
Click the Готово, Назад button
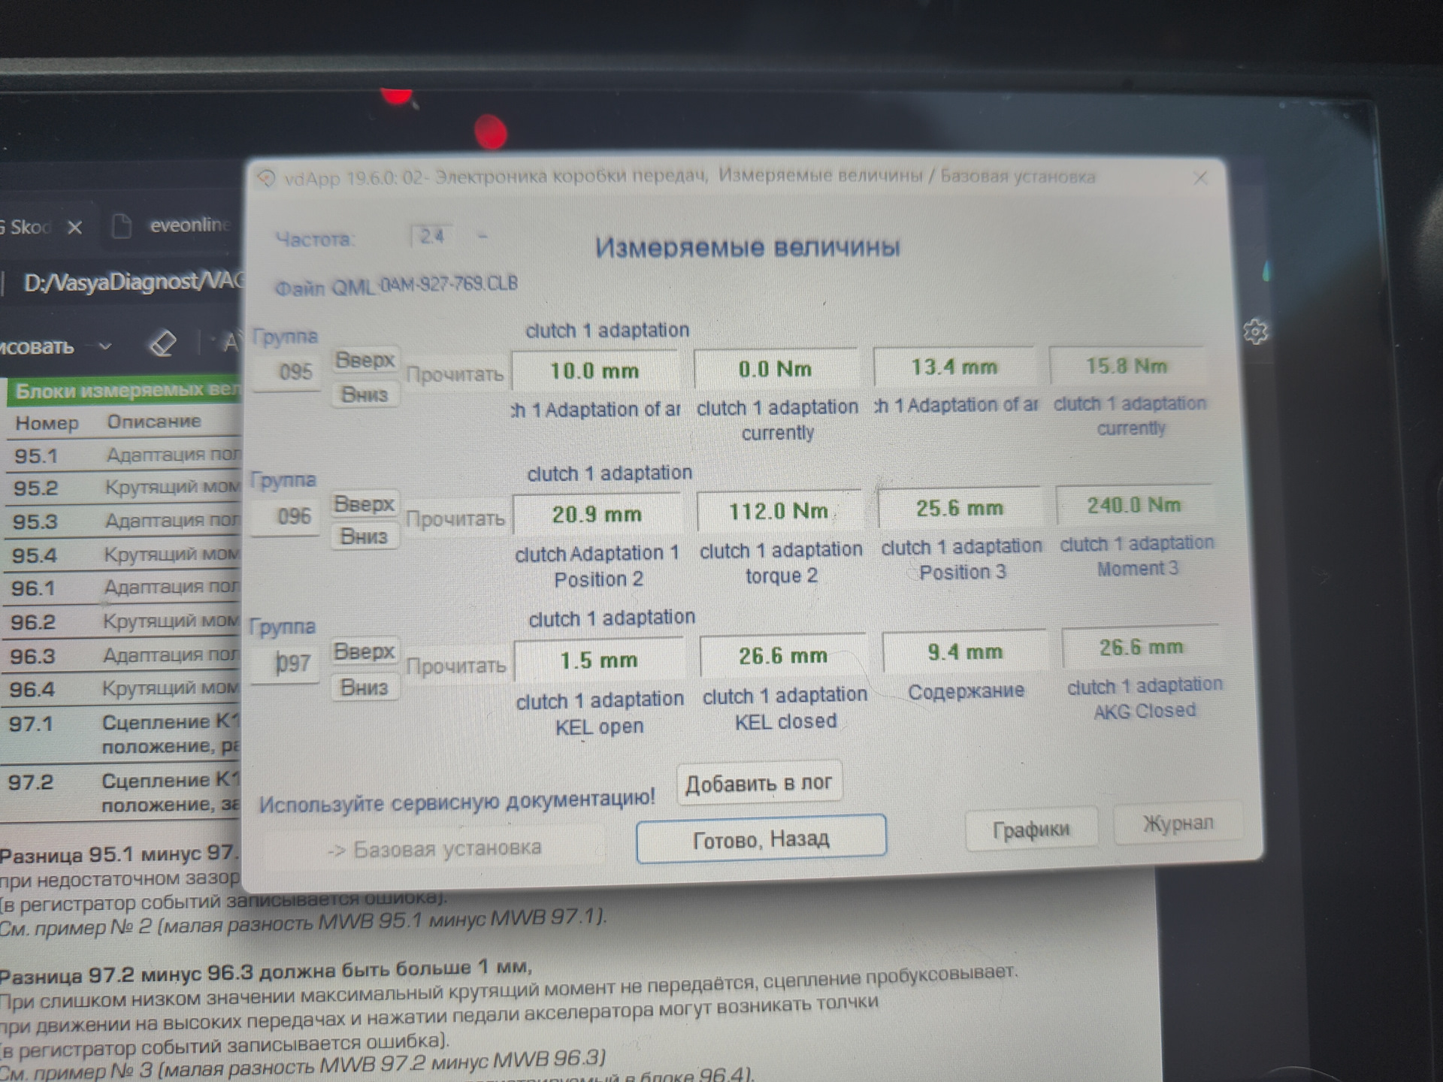tap(761, 839)
